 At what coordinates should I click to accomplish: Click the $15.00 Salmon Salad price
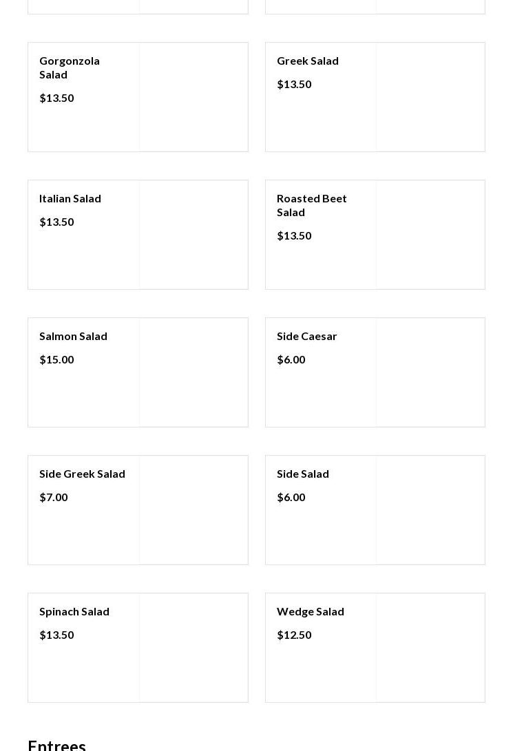point(56,359)
